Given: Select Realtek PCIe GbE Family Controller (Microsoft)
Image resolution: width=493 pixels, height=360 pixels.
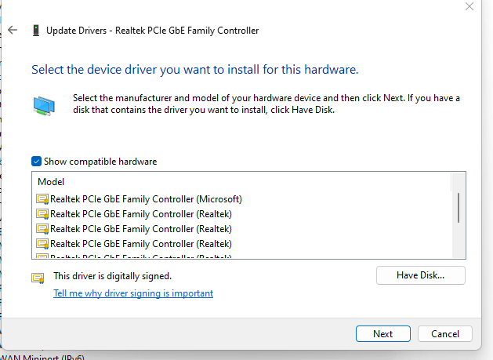Looking at the screenshot, I should (146, 199).
